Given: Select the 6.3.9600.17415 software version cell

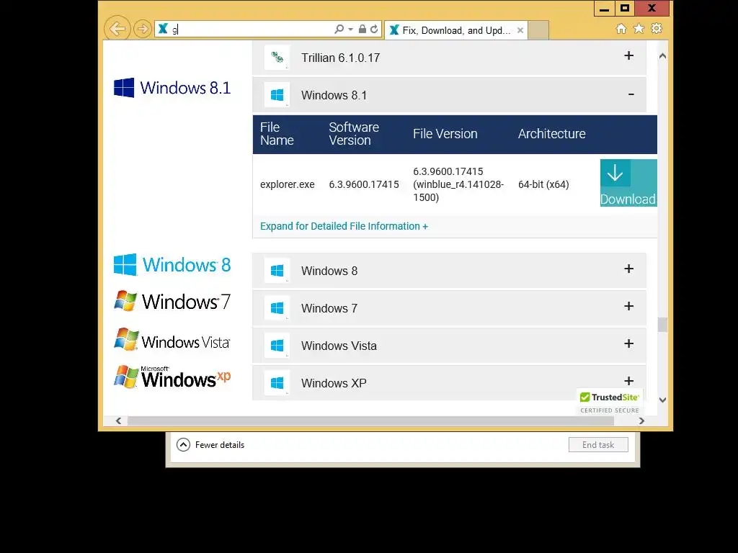Looking at the screenshot, I should click(x=364, y=184).
